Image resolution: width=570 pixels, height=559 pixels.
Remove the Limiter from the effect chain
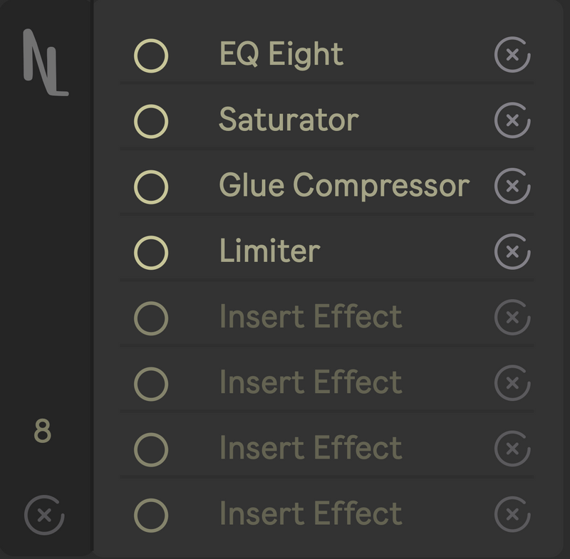coord(512,249)
